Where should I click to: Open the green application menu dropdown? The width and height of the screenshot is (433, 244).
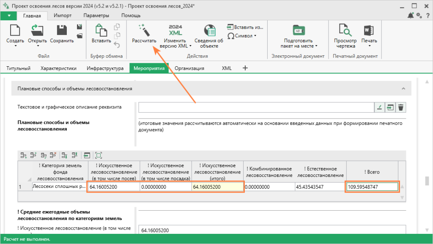tap(8, 16)
